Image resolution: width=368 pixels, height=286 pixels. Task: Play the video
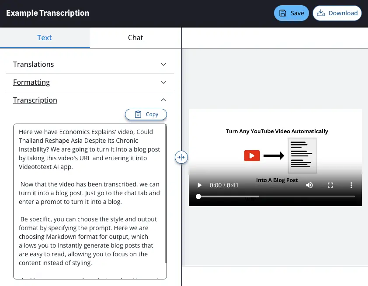(199, 185)
